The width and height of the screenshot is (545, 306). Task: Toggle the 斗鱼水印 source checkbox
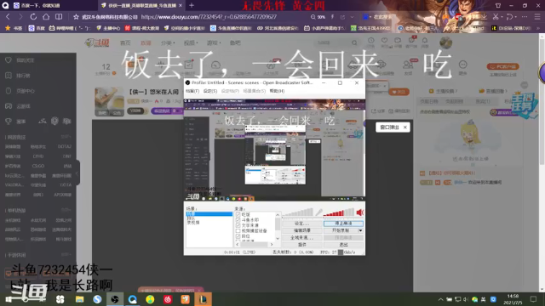tap(238, 220)
